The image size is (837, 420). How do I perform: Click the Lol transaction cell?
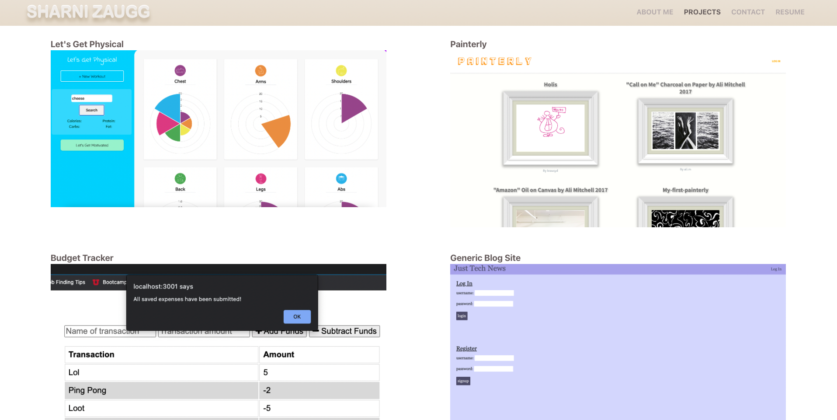coord(161,372)
